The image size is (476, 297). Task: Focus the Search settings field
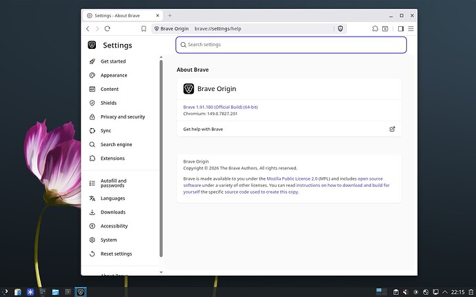pos(291,45)
